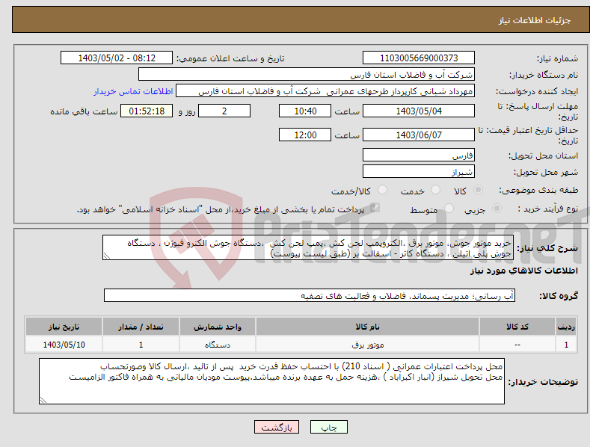The height and width of the screenshot is (447, 590).
Task: Click the remaining time field 01:52:18
Action: 147,111
